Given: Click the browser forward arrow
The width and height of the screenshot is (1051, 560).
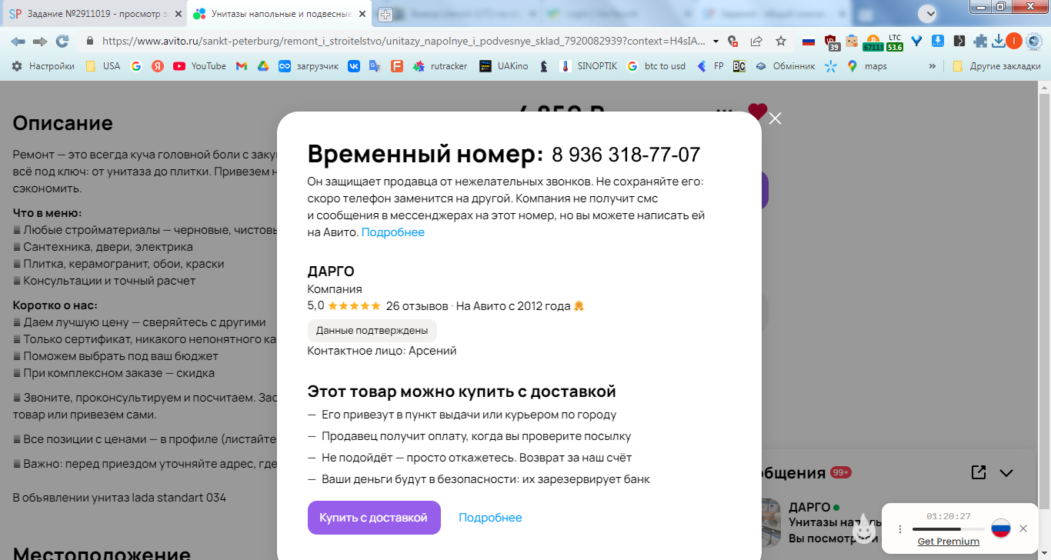Looking at the screenshot, I should pyautogui.click(x=40, y=41).
